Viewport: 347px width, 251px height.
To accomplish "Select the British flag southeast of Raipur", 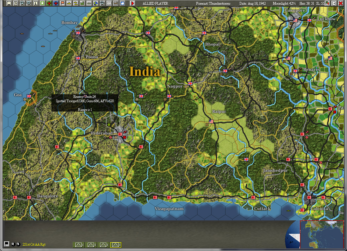I will (x=246, y=159).
